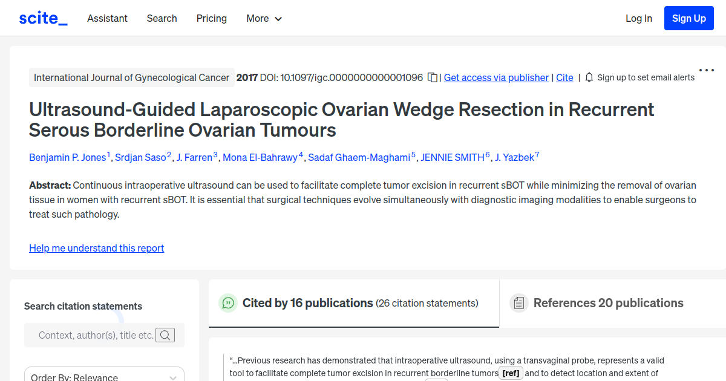This screenshot has height=381, width=726.
Task: Open Get access via publisher link
Action: (x=495, y=77)
